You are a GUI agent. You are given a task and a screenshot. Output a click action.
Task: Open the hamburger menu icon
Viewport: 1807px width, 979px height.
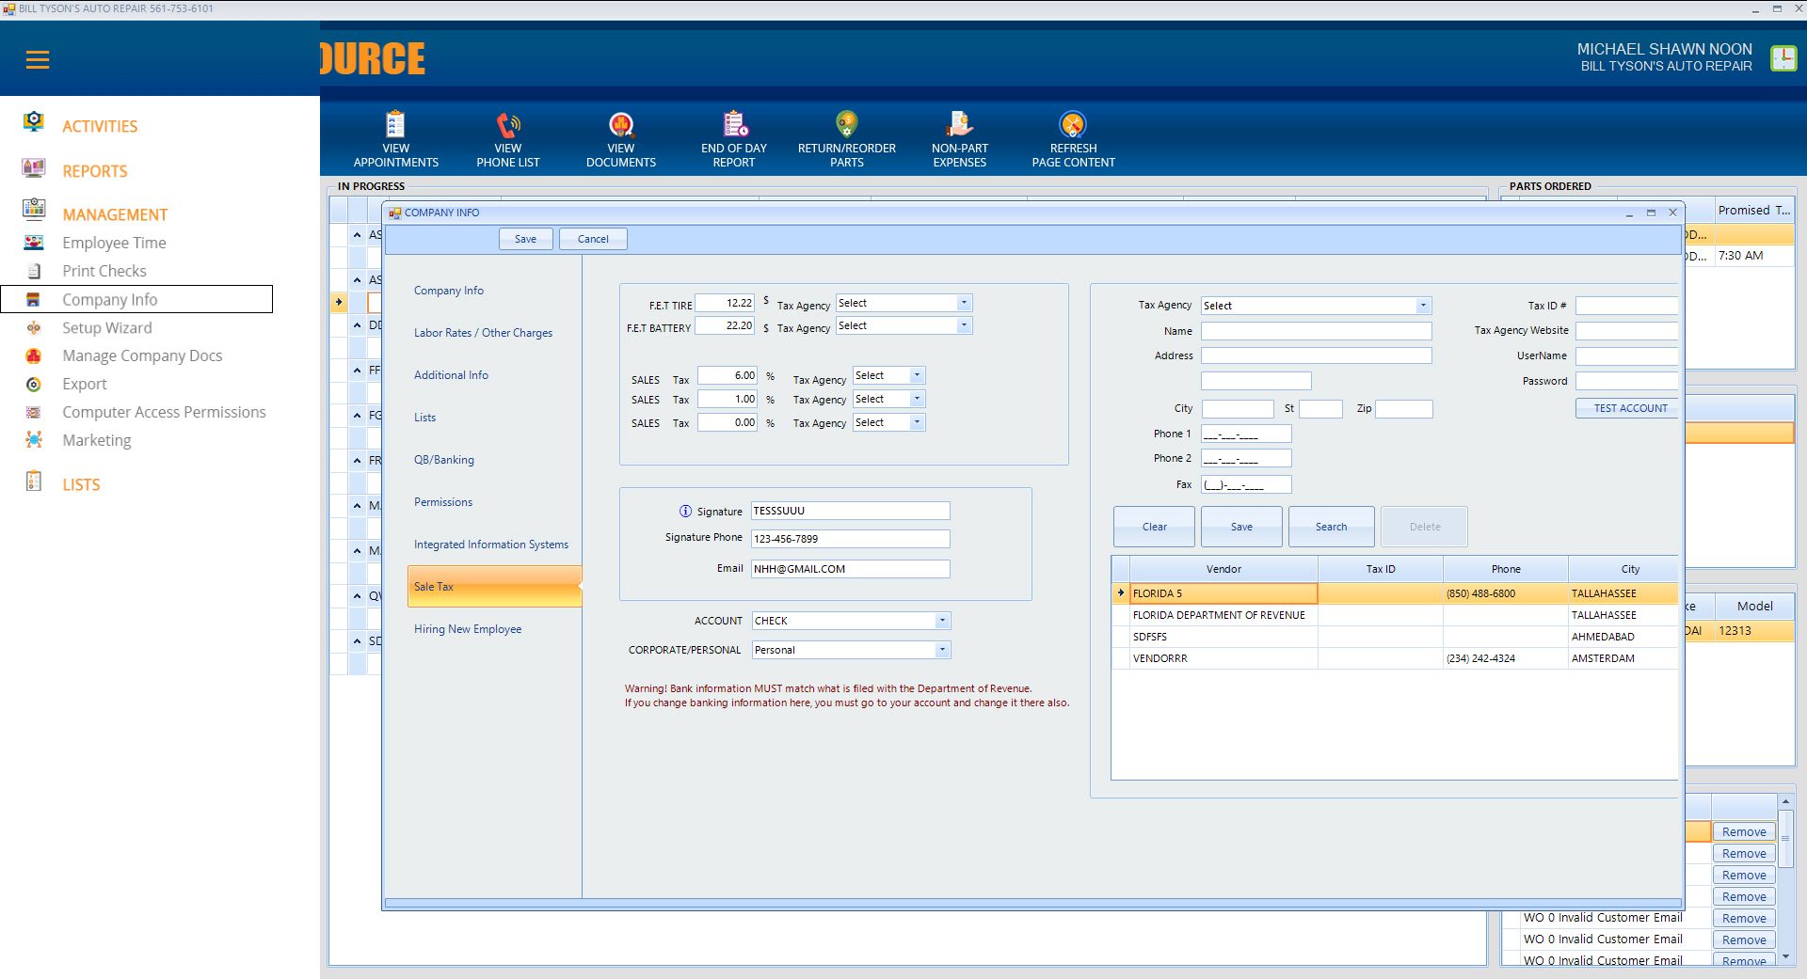[x=38, y=60]
